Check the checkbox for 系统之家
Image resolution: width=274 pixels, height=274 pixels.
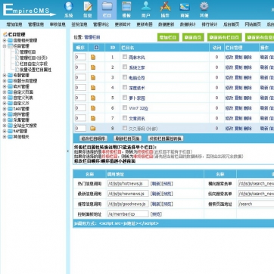click(125, 67)
